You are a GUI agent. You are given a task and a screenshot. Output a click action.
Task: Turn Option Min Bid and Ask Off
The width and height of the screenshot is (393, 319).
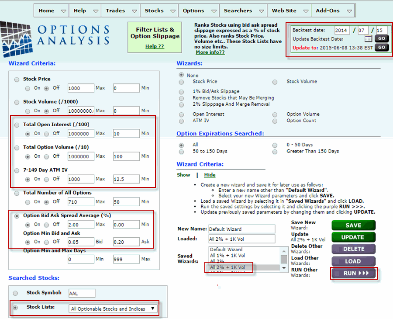(46, 242)
